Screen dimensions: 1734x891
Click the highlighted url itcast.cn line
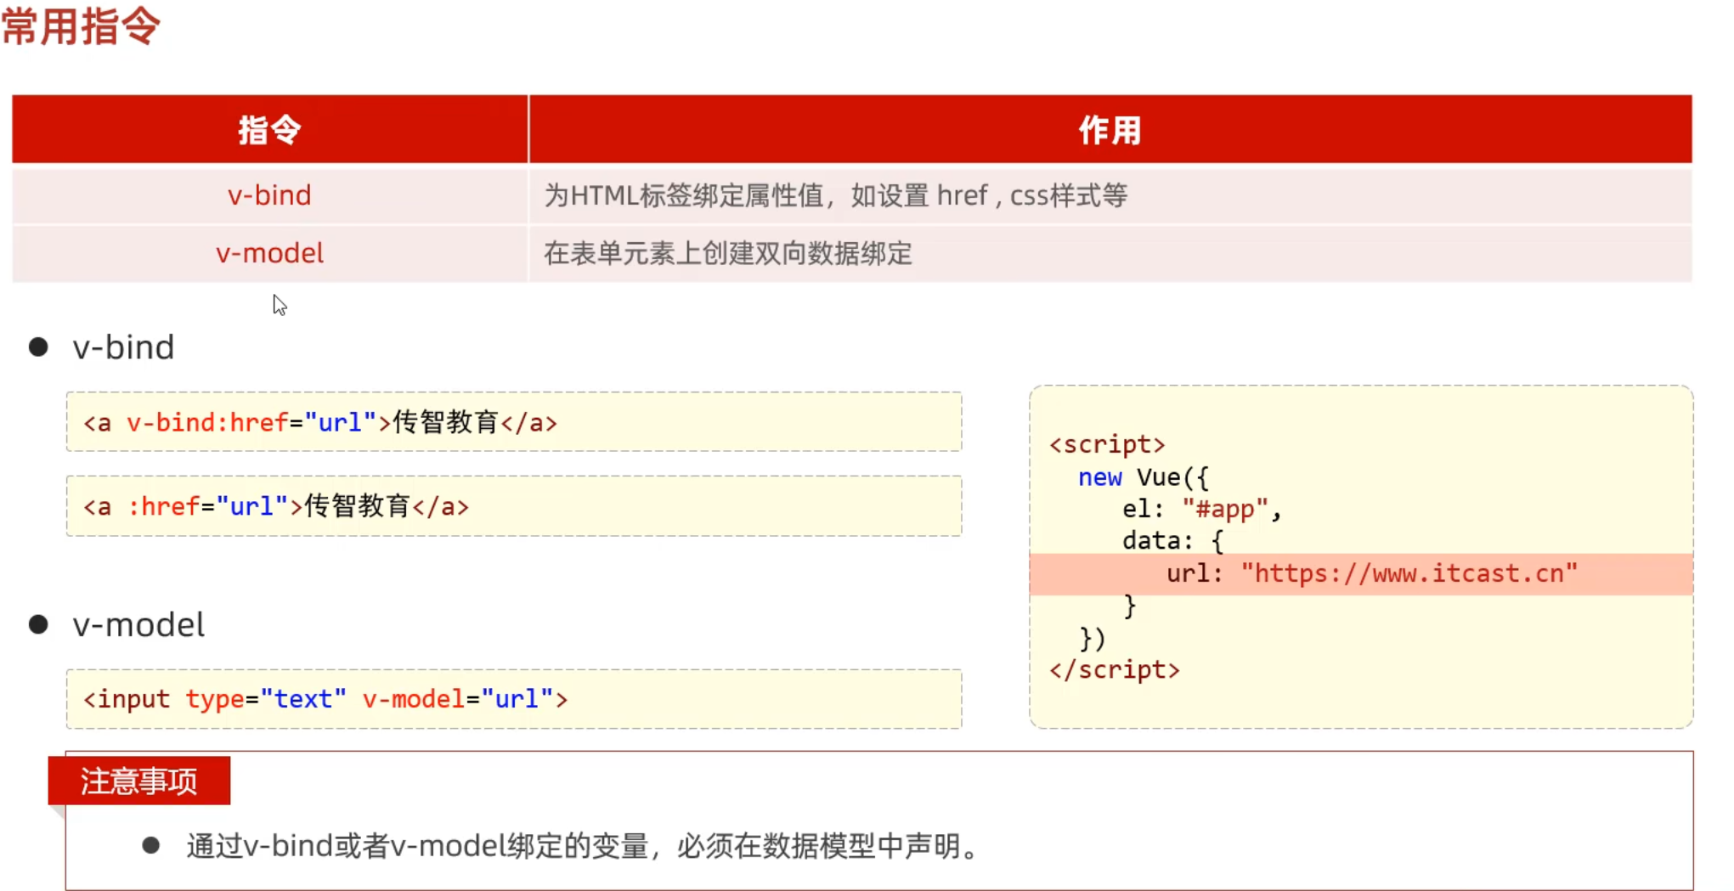(x=1361, y=573)
